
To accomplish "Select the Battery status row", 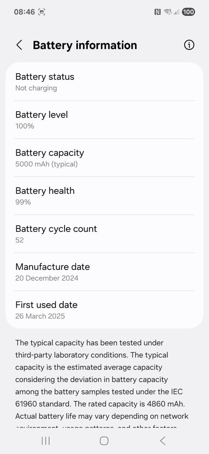I will [104, 82].
